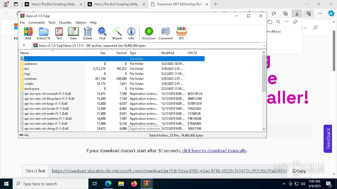This screenshot has width=337, height=189.
Task: Click the Windows search box
Action: pos(51,184)
